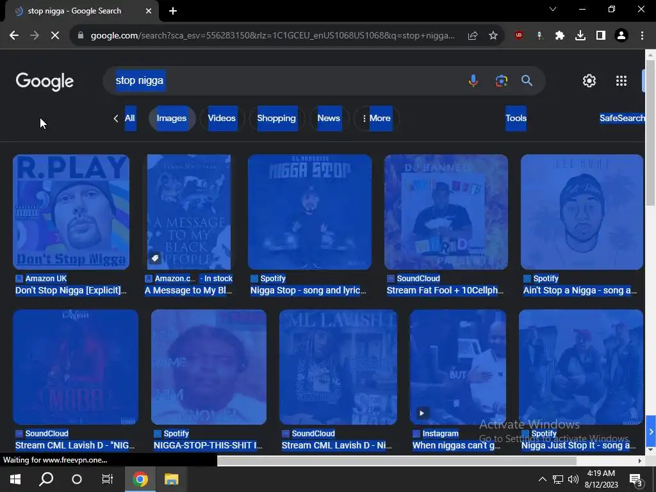The height and width of the screenshot is (492, 656).
Task: Click the magnifier search button
Action: (527, 80)
